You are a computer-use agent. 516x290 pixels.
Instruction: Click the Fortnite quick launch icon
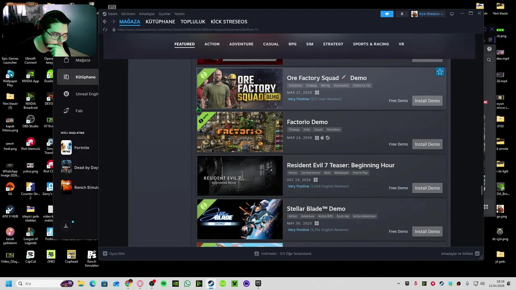[66, 147]
